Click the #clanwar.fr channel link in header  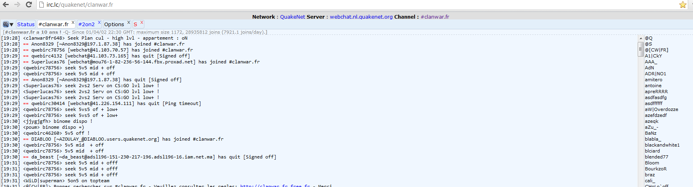tap(435, 17)
